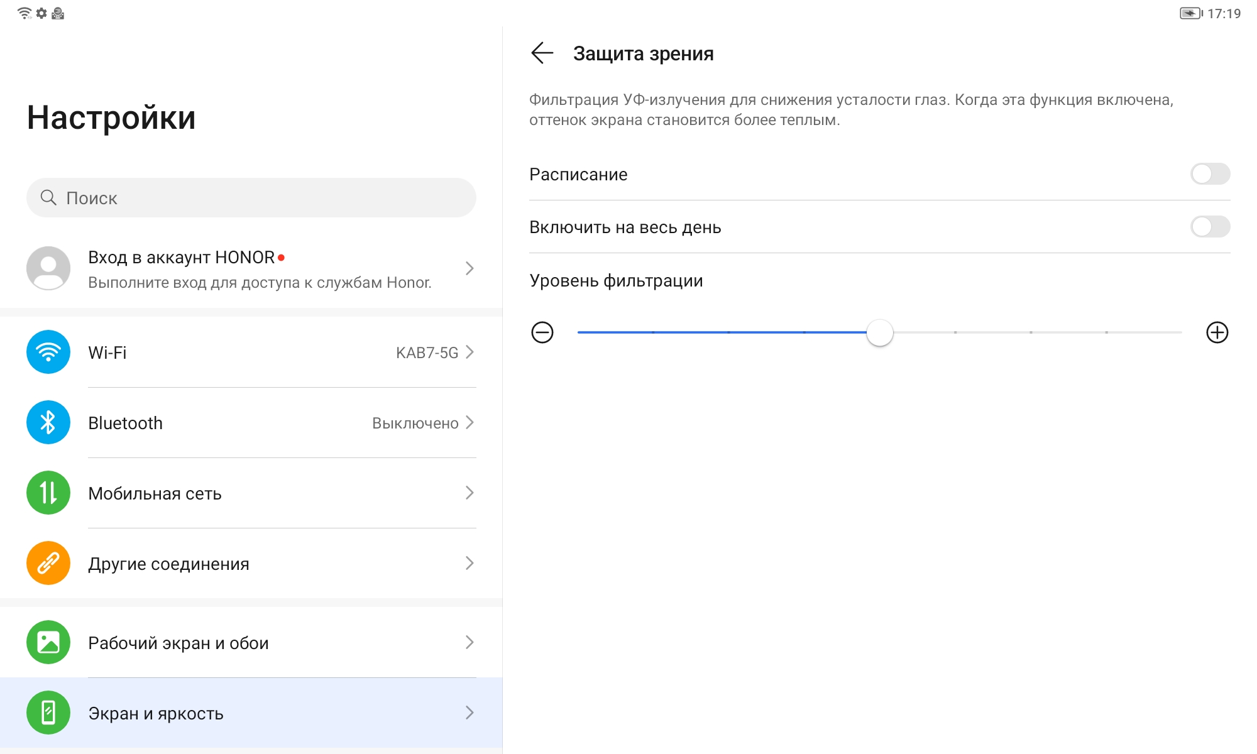Open Bluetooth via Выключено chevron
The height and width of the screenshot is (754, 1257).
tap(469, 423)
